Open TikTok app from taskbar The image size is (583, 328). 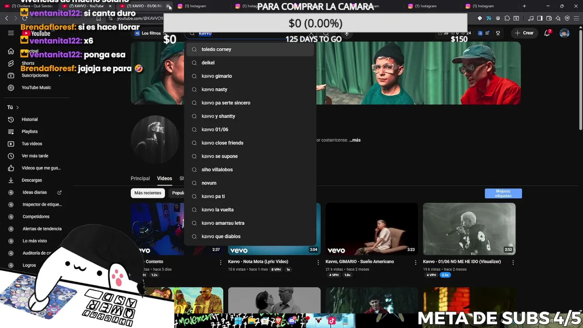[332, 321]
